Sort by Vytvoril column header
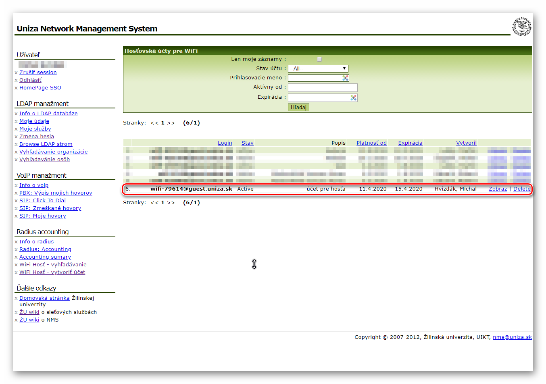Image resolution: width=546 pixels, height=384 pixels. click(466, 143)
